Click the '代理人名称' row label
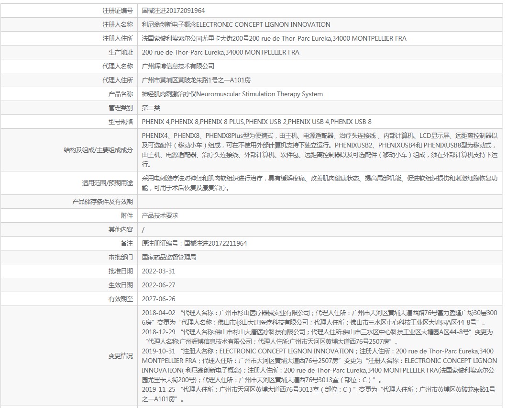Screen dimensions: 507x408 [118, 67]
